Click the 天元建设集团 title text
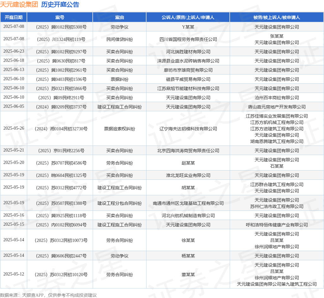The image size is (324, 298). click(19, 4)
